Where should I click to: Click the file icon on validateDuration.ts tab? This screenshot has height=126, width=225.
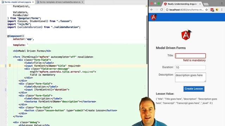click(38, 2)
